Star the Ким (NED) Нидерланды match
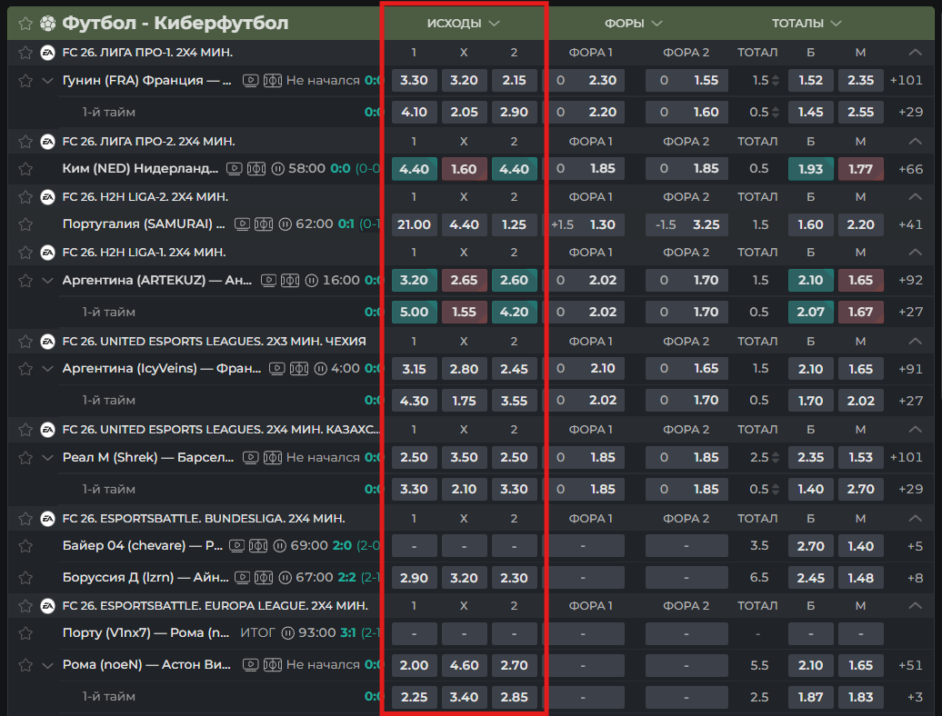Screen dimensions: 942x716 [x=25, y=169]
